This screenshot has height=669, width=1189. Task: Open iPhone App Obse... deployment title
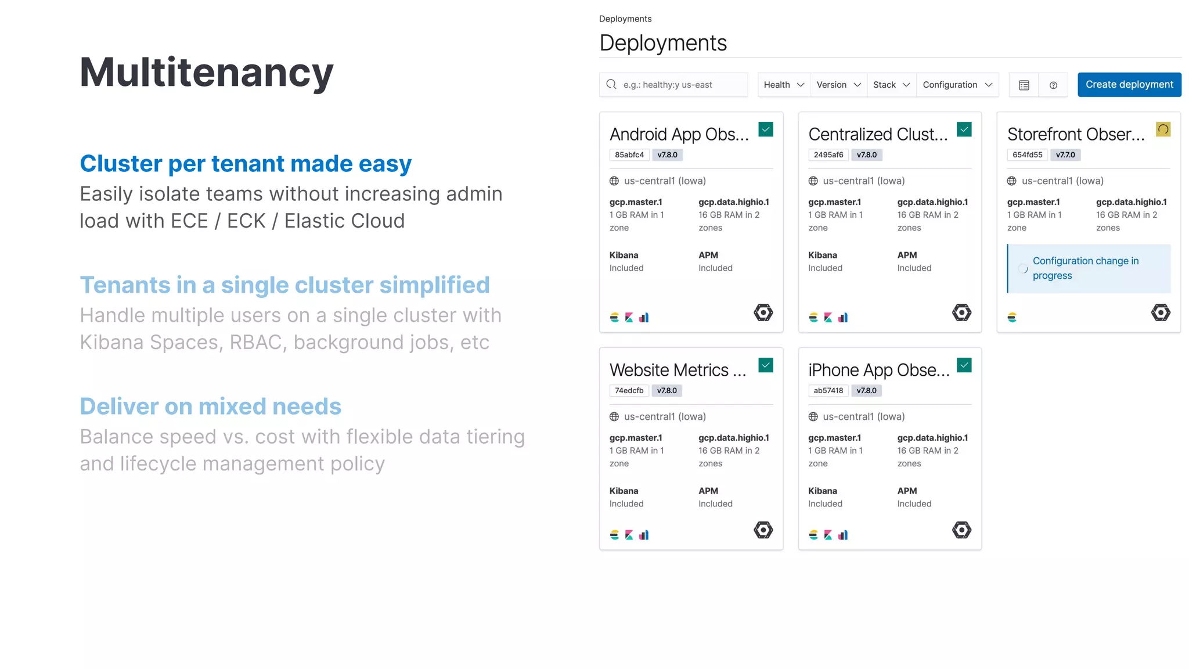coord(879,371)
